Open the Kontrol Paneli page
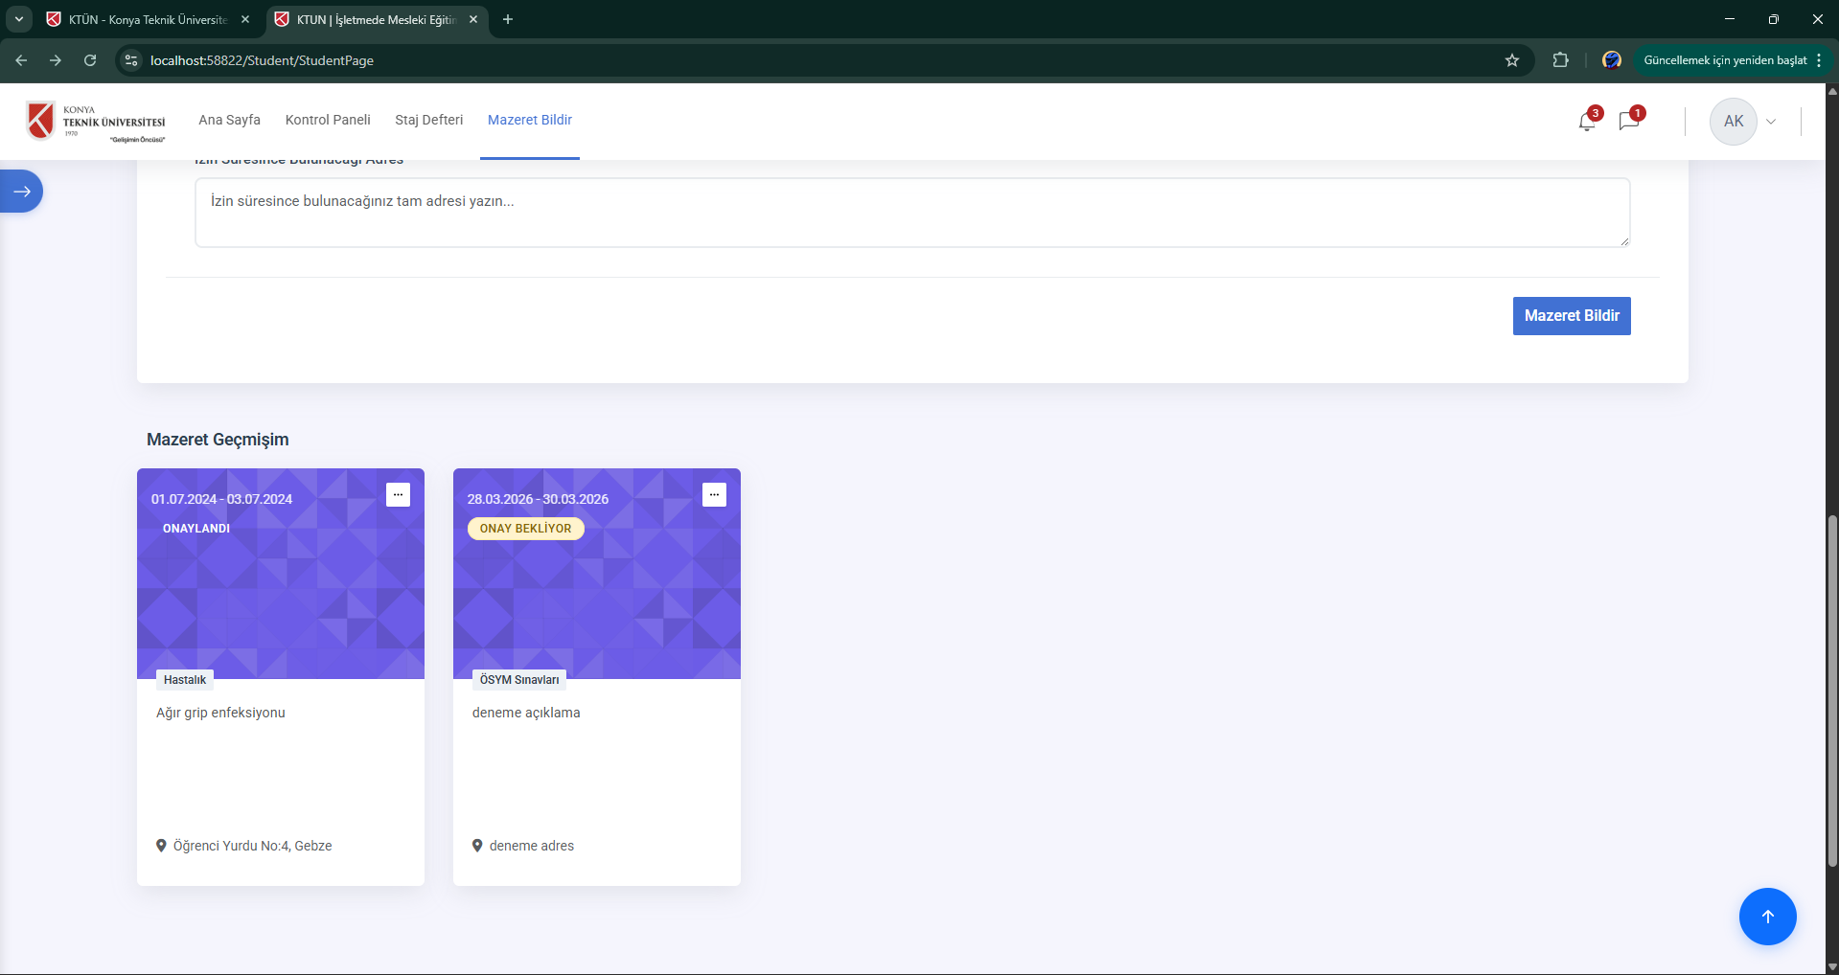 pyautogui.click(x=327, y=120)
